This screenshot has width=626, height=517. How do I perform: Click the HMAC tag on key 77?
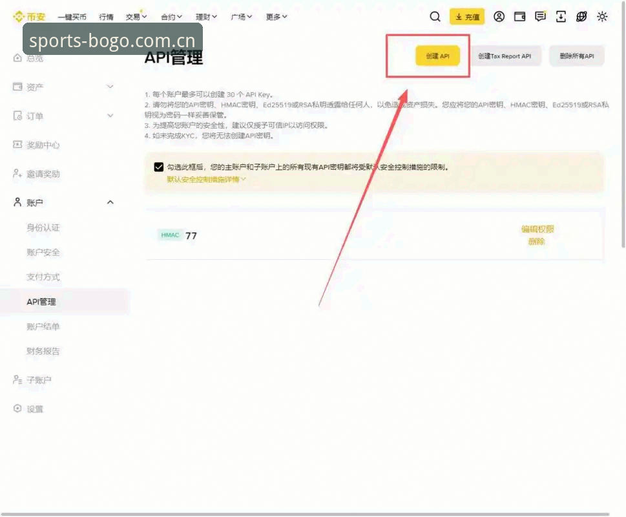tap(170, 235)
